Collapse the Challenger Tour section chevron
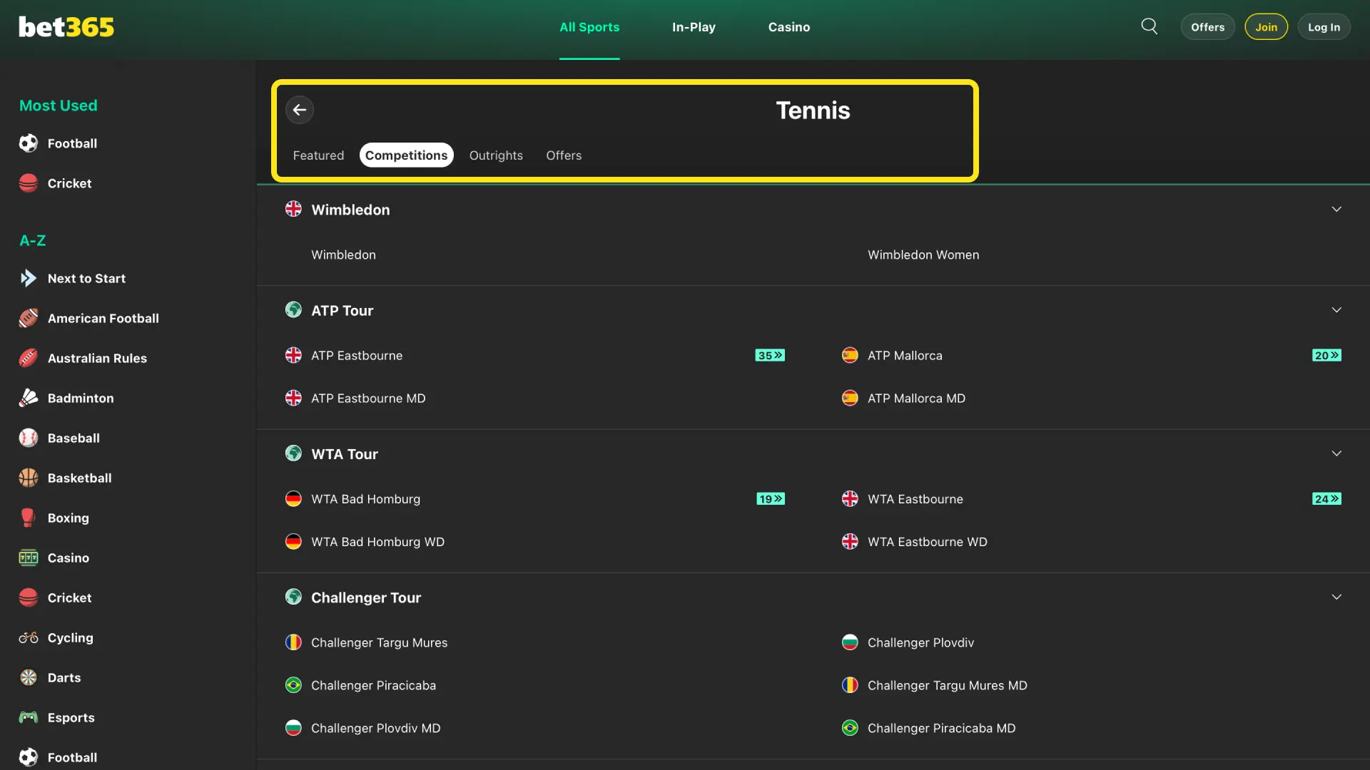The height and width of the screenshot is (770, 1370). click(1336, 597)
